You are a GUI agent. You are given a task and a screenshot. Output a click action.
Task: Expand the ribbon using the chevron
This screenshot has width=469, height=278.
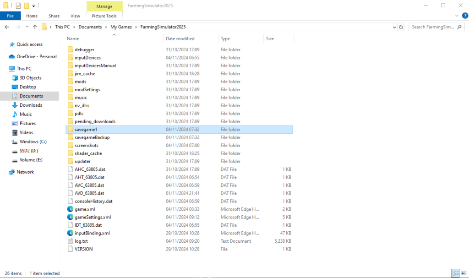pos(457,16)
